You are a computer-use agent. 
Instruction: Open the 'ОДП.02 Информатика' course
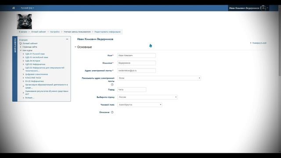click(x=35, y=65)
